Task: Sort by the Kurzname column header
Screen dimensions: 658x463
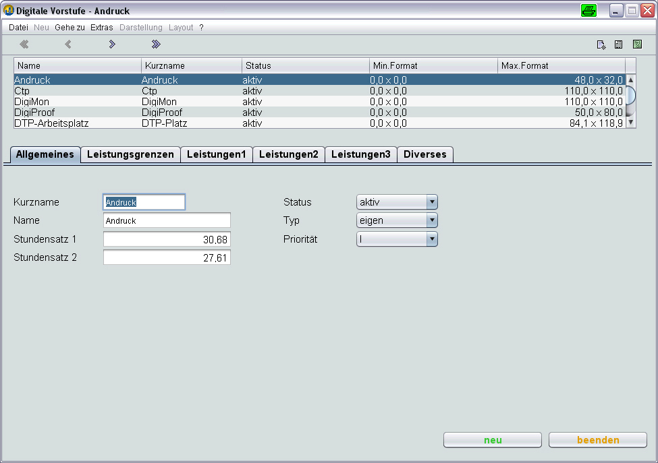Action: click(x=192, y=66)
